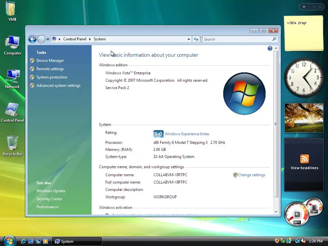The width and height of the screenshot is (328, 246).
Task: Click Switch between windows in Quick Launch
Action: [38, 241]
